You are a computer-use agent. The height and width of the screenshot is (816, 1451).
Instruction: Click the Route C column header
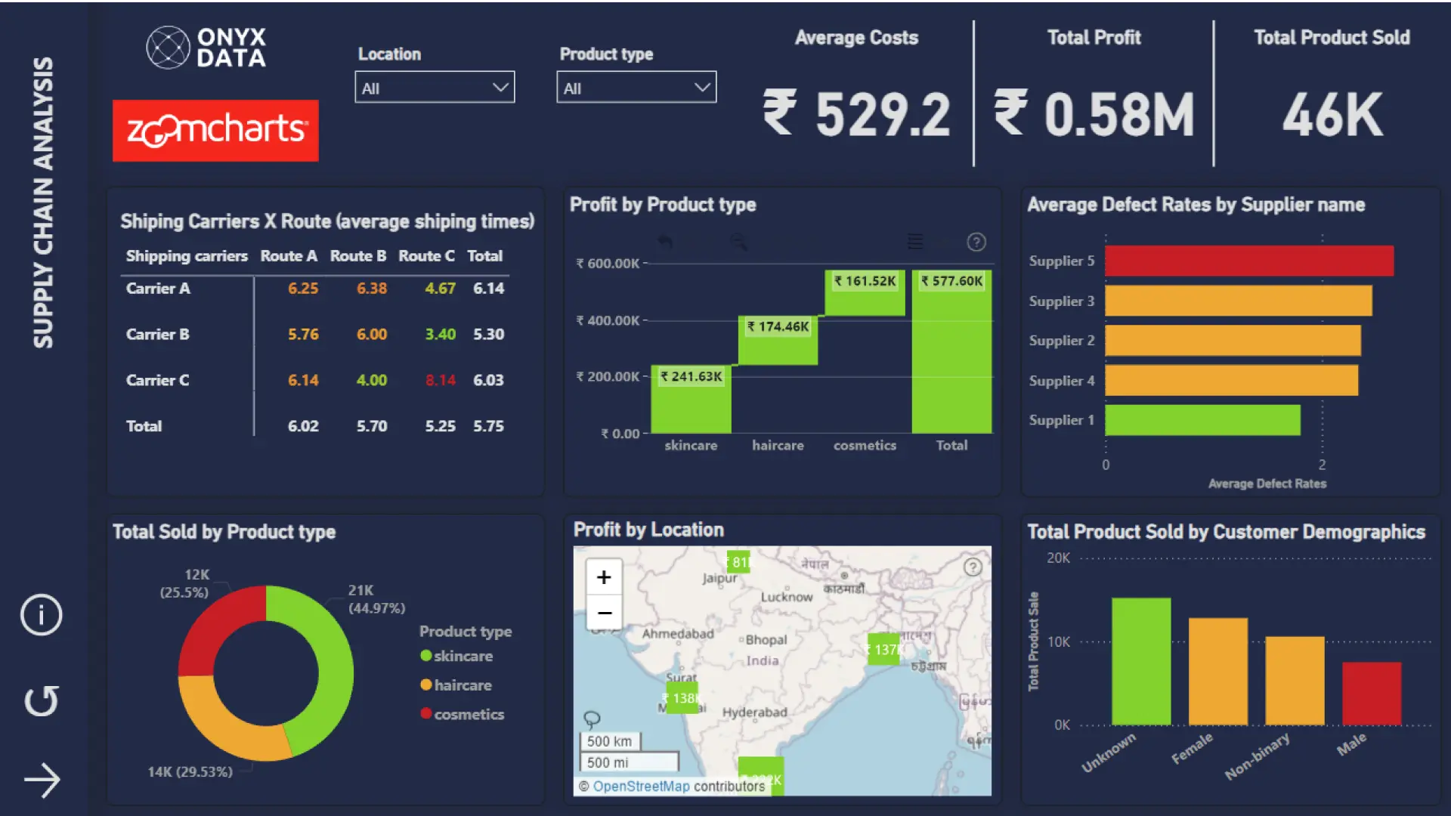coord(427,256)
